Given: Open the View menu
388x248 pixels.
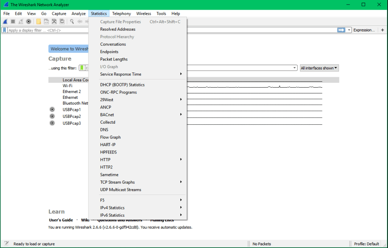Looking at the screenshot, I should click(31, 14).
